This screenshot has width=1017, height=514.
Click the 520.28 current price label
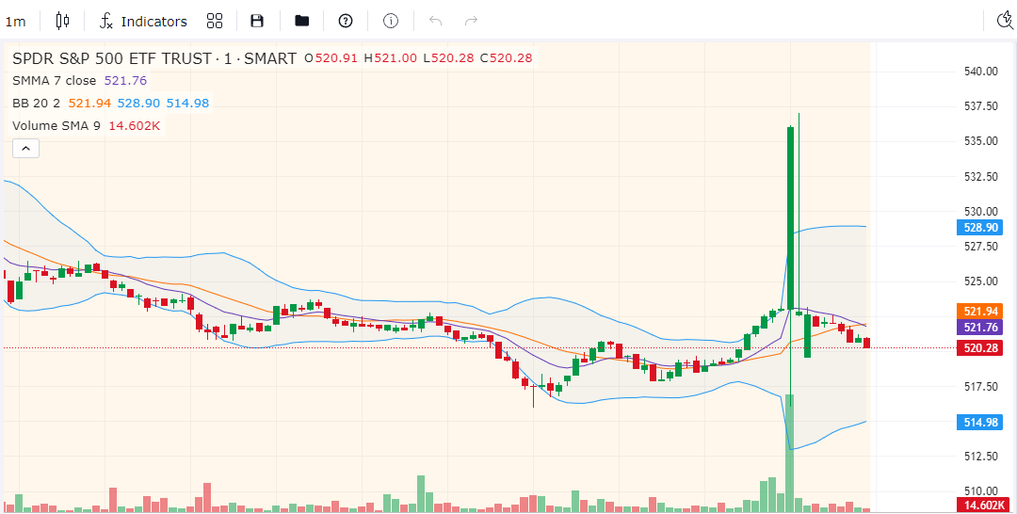[980, 348]
